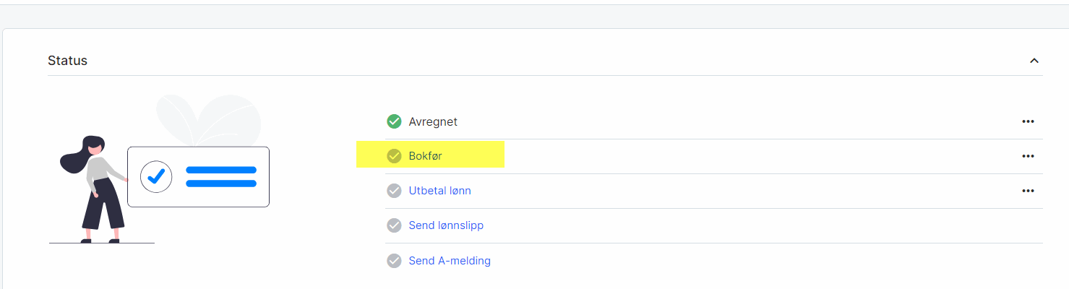Open the three-dot menu for Bokfør
Image resolution: width=1069 pixels, height=289 pixels.
tap(1028, 156)
